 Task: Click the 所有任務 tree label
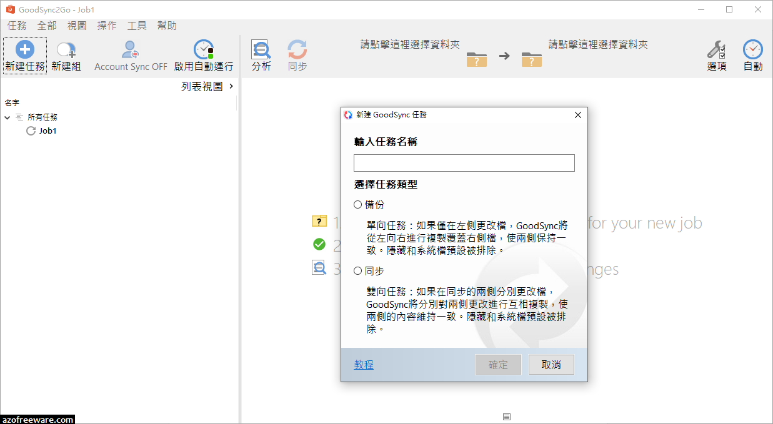tap(42, 117)
